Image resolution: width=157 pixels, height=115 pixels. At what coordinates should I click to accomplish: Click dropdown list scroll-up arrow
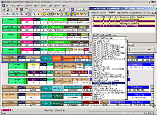[x=126, y=41]
